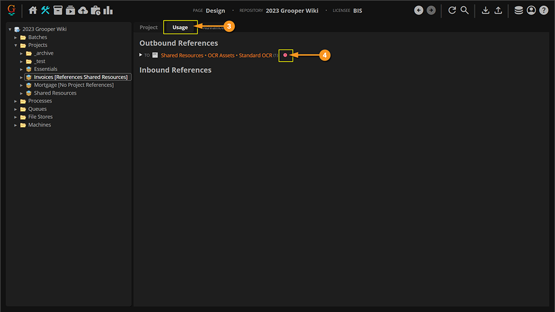Image resolution: width=555 pixels, height=312 pixels.
Task: Open the Jobs briefcase-clock icon
Action: (x=95, y=10)
